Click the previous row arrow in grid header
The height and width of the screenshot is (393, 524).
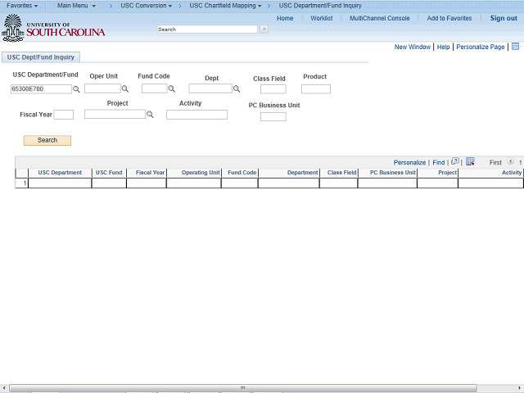click(510, 161)
